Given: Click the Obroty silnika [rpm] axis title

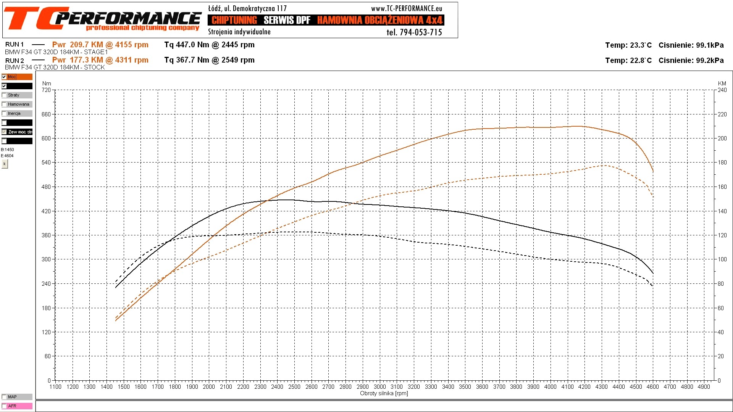Looking at the screenshot, I should click(x=384, y=393).
